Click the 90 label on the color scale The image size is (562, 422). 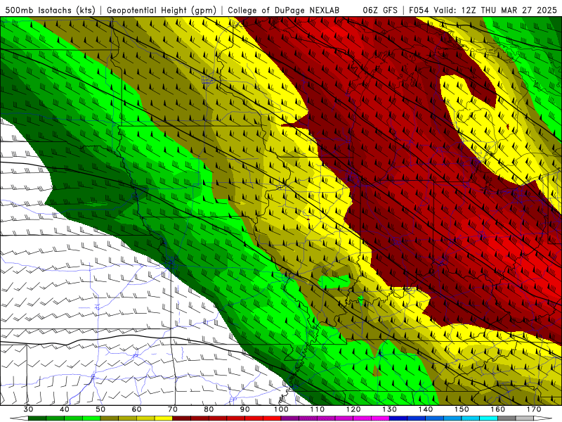[244, 409]
